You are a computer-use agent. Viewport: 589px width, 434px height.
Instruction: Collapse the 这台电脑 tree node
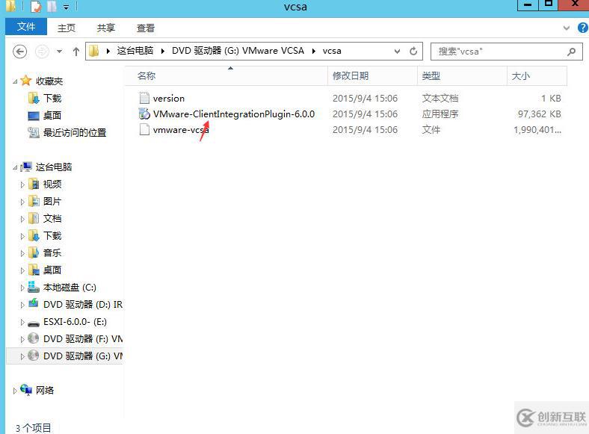coord(15,167)
